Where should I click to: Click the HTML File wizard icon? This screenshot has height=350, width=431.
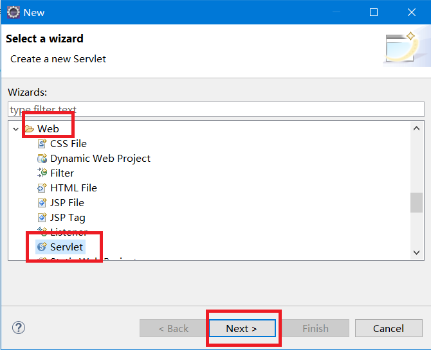(42, 188)
